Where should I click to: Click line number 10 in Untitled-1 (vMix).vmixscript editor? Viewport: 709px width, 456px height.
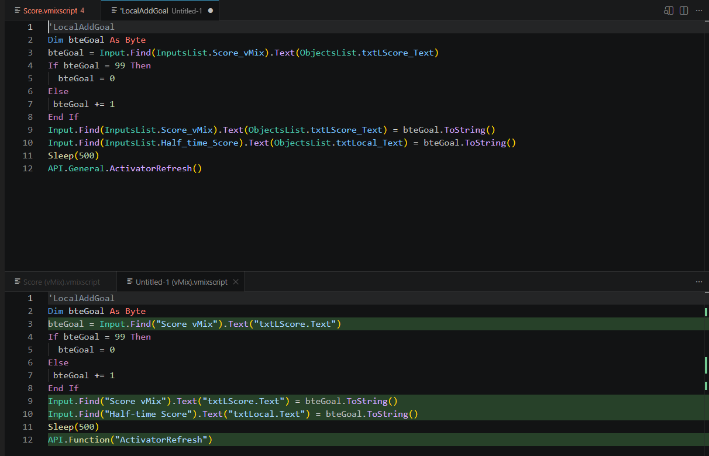pyautogui.click(x=28, y=414)
